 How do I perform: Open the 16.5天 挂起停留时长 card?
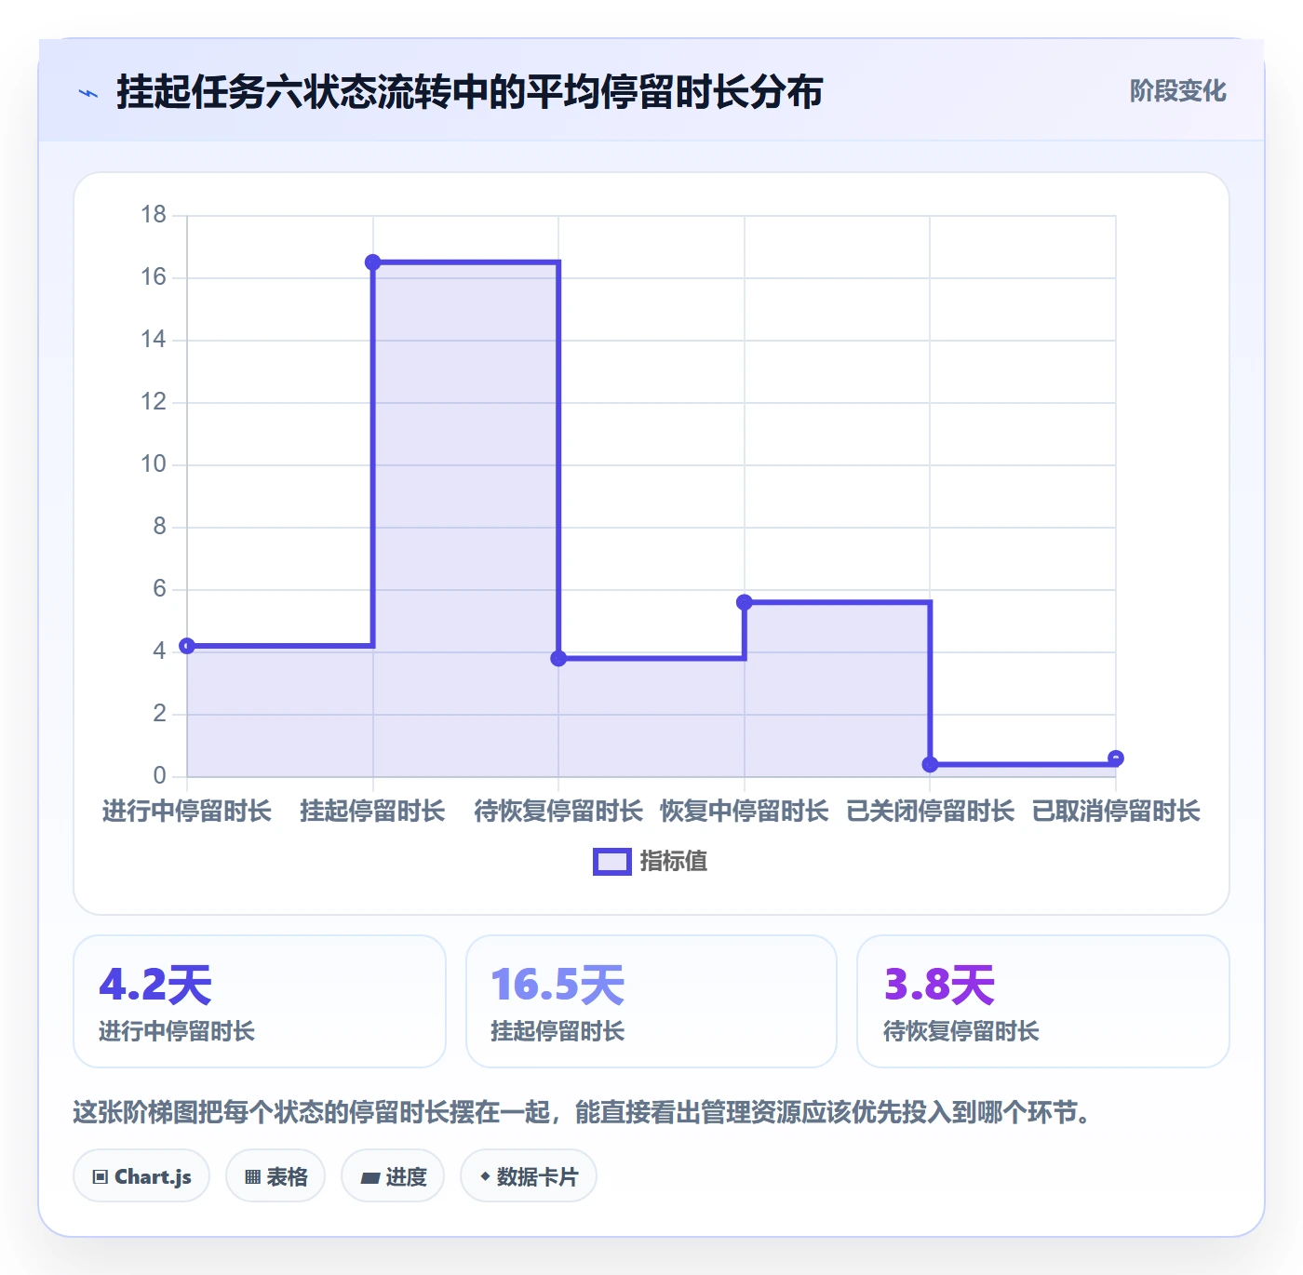click(651, 1001)
